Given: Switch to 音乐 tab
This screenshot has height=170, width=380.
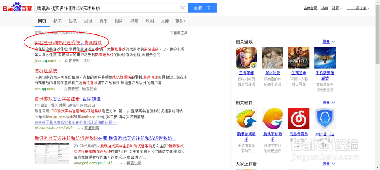Looking at the screenshot, I should [x=103, y=21].
